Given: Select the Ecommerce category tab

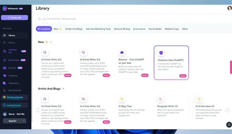Looking at the screenshot, I should (139, 29).
